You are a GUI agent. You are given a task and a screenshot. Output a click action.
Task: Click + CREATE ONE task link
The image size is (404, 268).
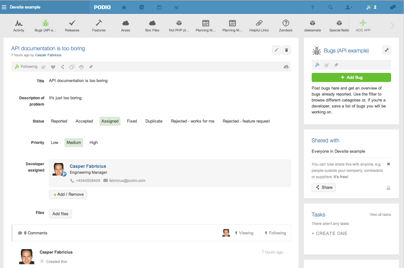tap(330, 233)
